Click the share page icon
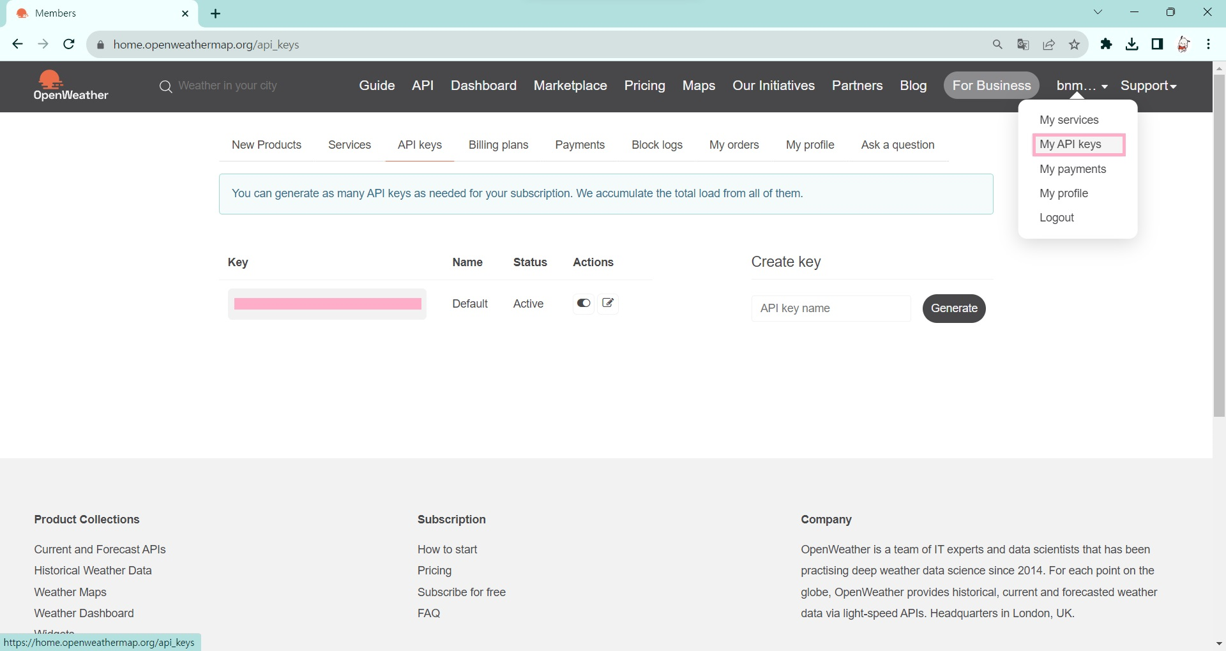This screenshot has height=651, width=1226. [x=1048, y=44]
